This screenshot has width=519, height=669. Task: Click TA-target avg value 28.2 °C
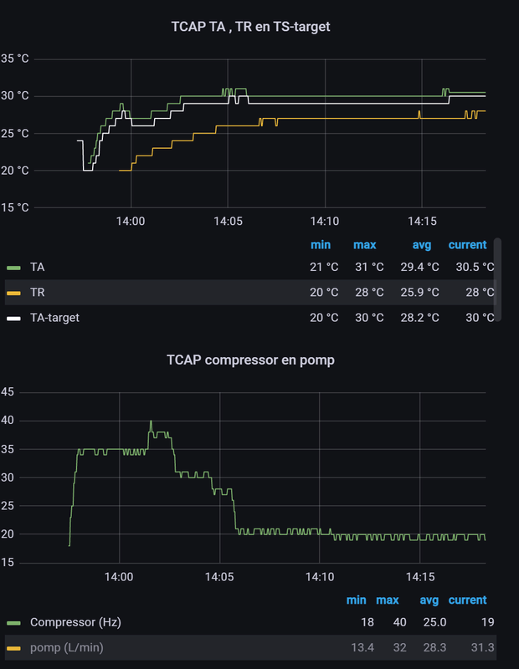(x=419, y=318)
